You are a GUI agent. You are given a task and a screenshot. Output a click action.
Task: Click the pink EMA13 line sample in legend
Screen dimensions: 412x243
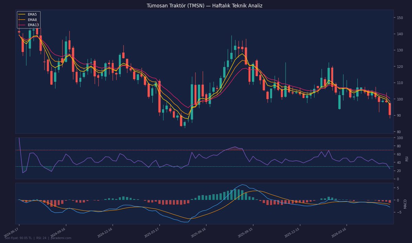tap(22, 25)
